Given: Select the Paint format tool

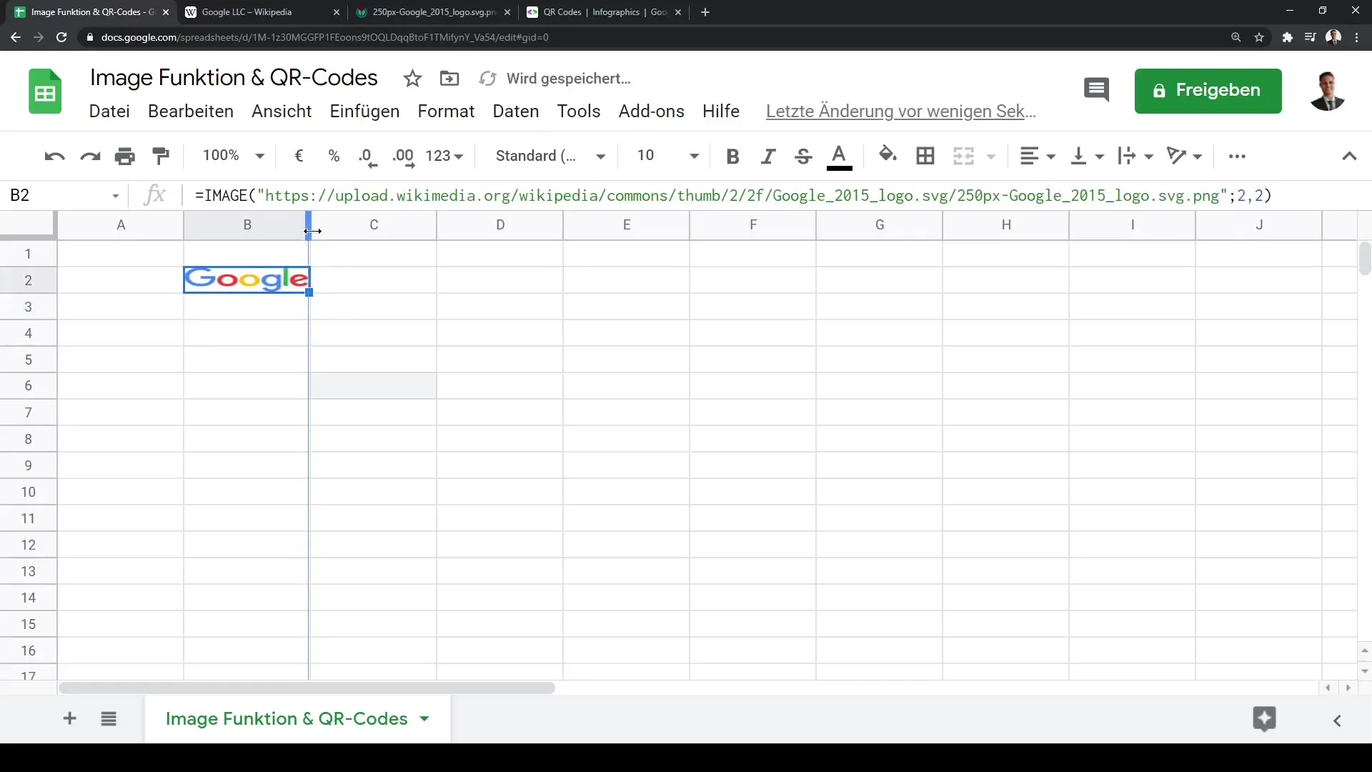Looking at the screenshot, I should click(x=161, y=156).
